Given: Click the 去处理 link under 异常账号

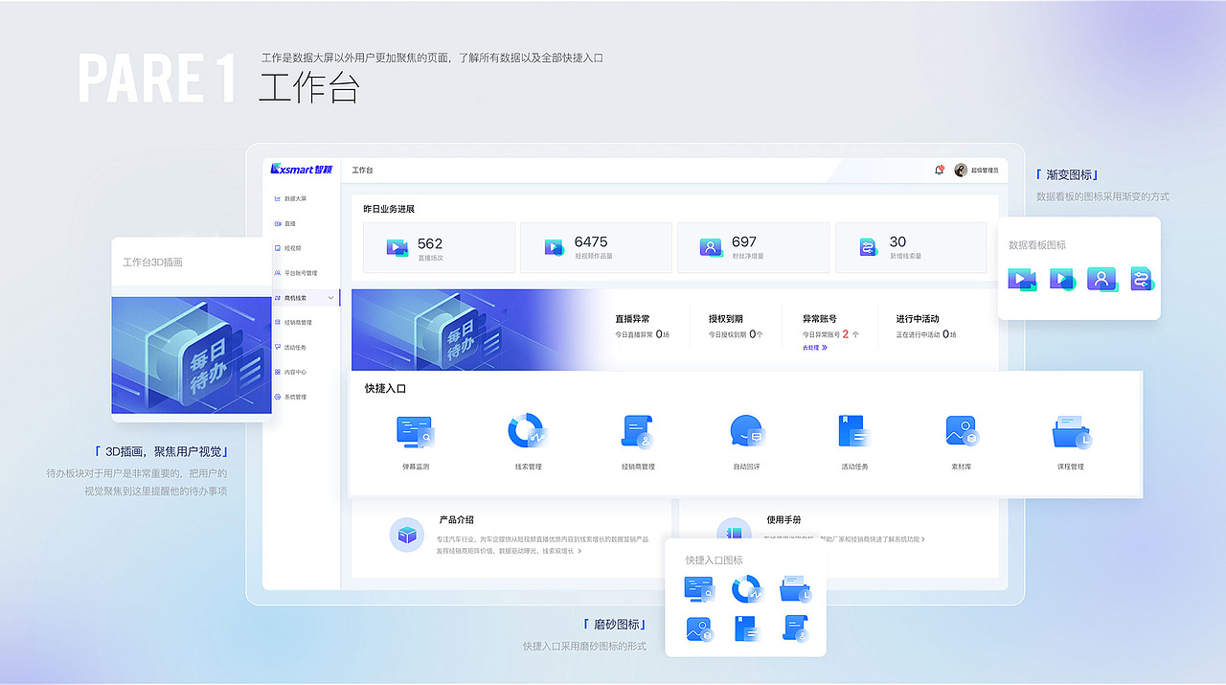Looking at the screenshot, I should 814,348.
